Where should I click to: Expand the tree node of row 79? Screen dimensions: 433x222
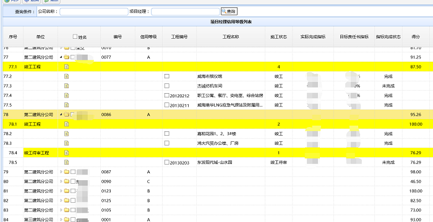click(61, 172)
